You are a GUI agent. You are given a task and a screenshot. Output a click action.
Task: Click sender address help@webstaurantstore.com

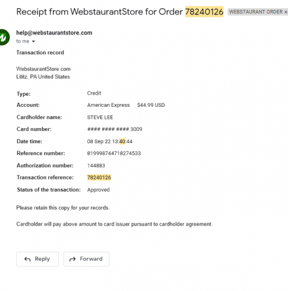click(x=54, y=33)
